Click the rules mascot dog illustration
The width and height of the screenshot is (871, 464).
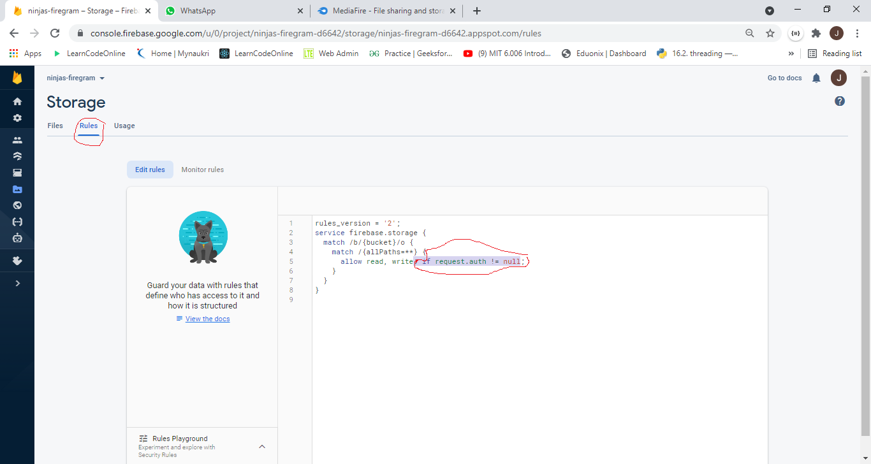[x=203, y=237]
